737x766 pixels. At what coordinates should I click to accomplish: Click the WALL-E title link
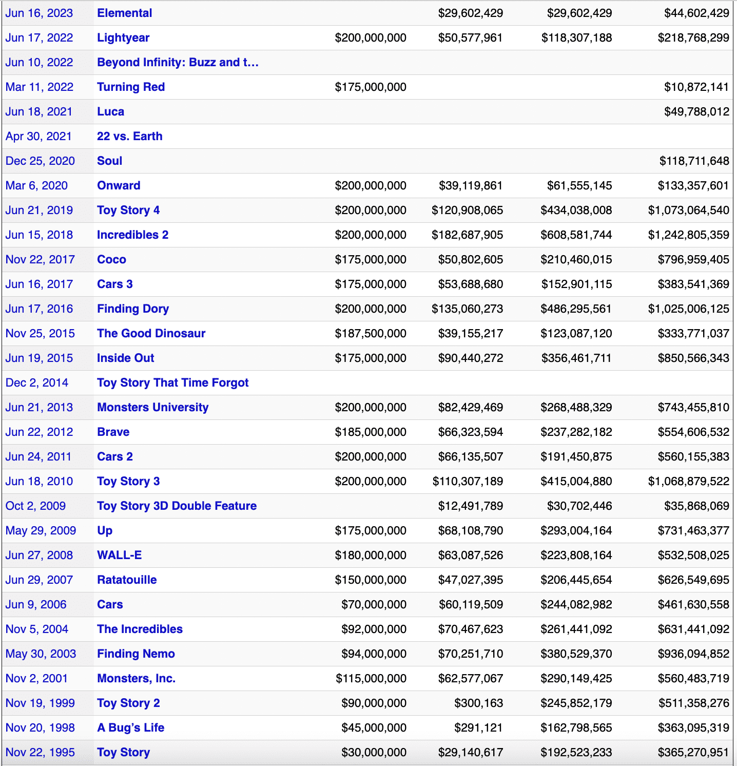120,556
